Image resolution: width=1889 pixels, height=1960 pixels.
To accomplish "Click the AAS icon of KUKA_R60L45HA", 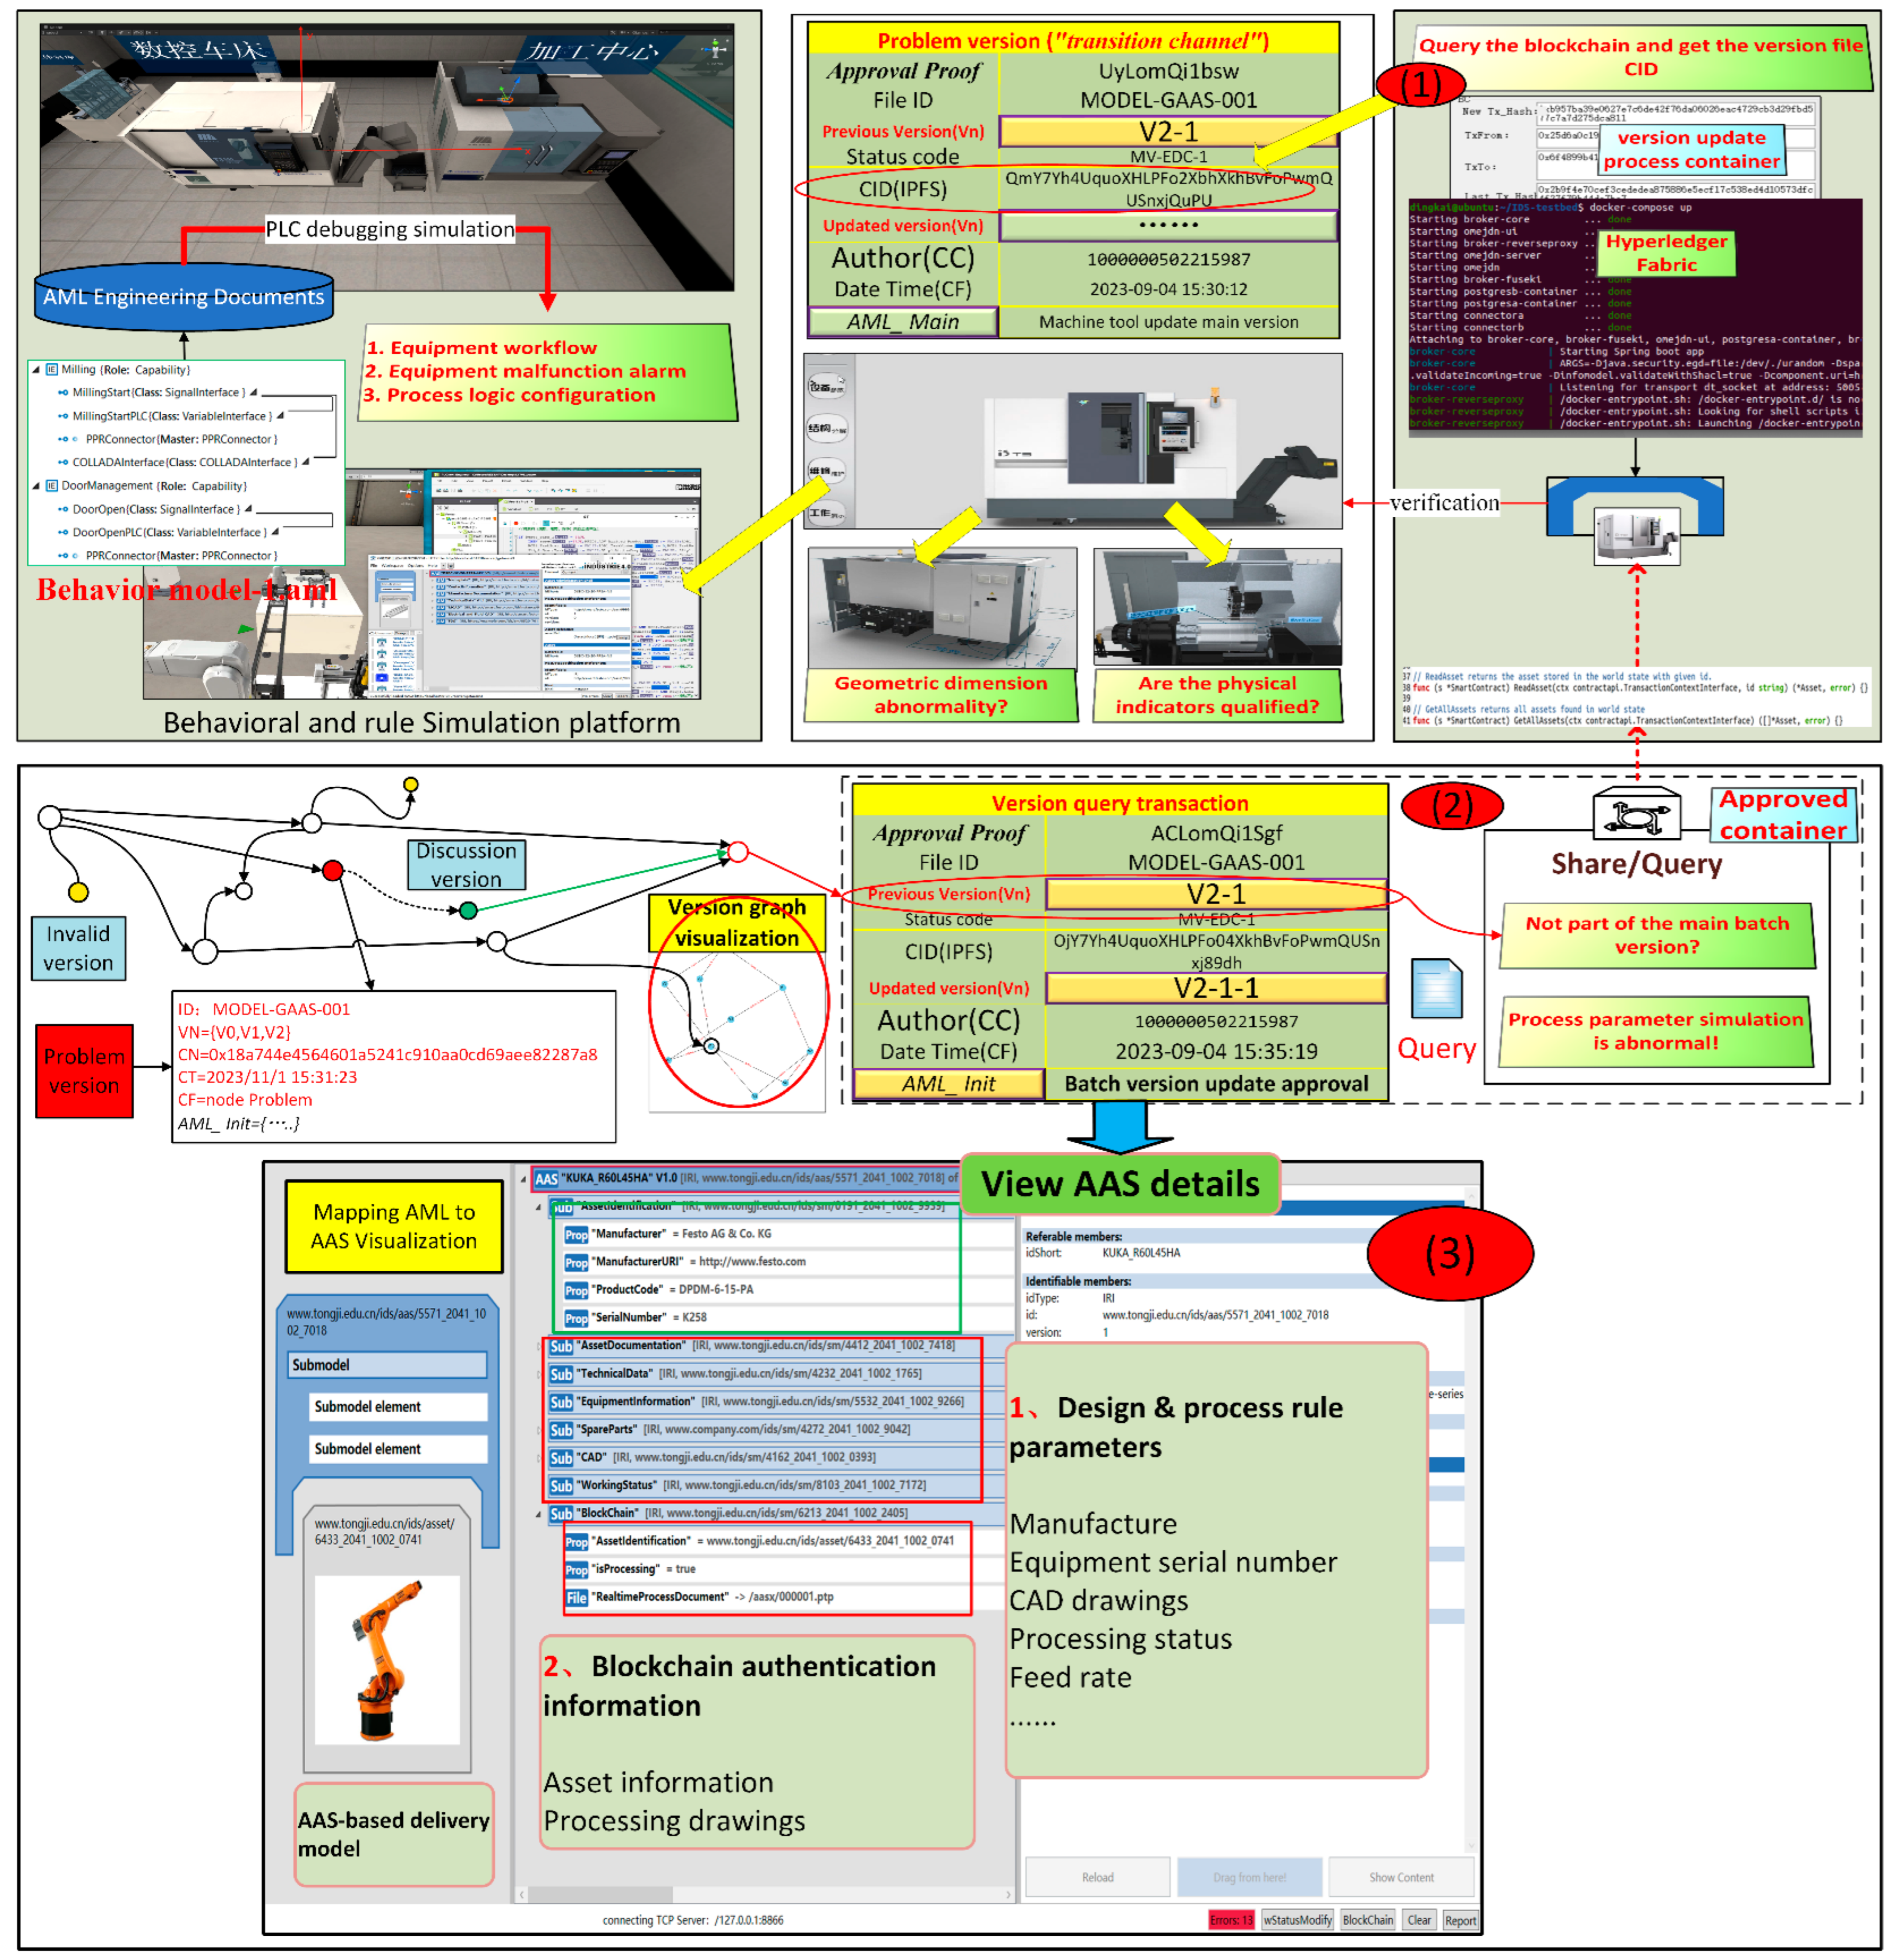I will 546,1178.
